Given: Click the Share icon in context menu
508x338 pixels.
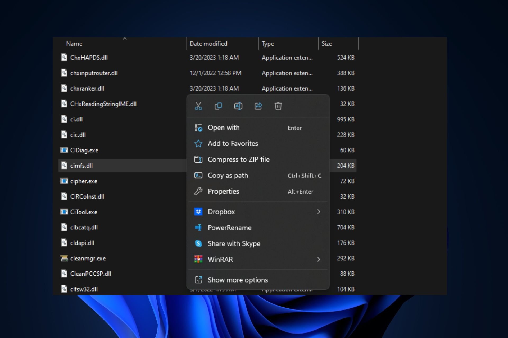Looking at the screenshot, I should pos(258,106).
